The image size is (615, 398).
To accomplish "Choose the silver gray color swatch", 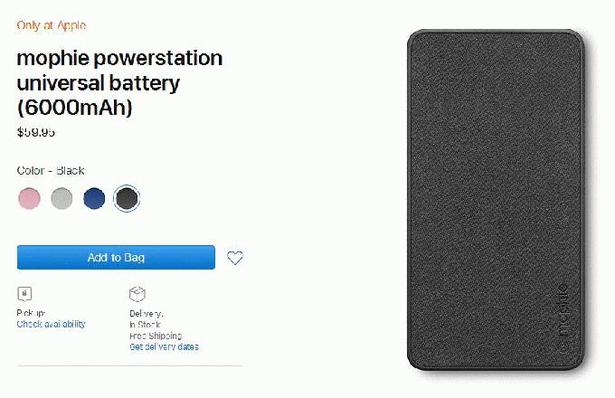I will (x=61, y=198).
